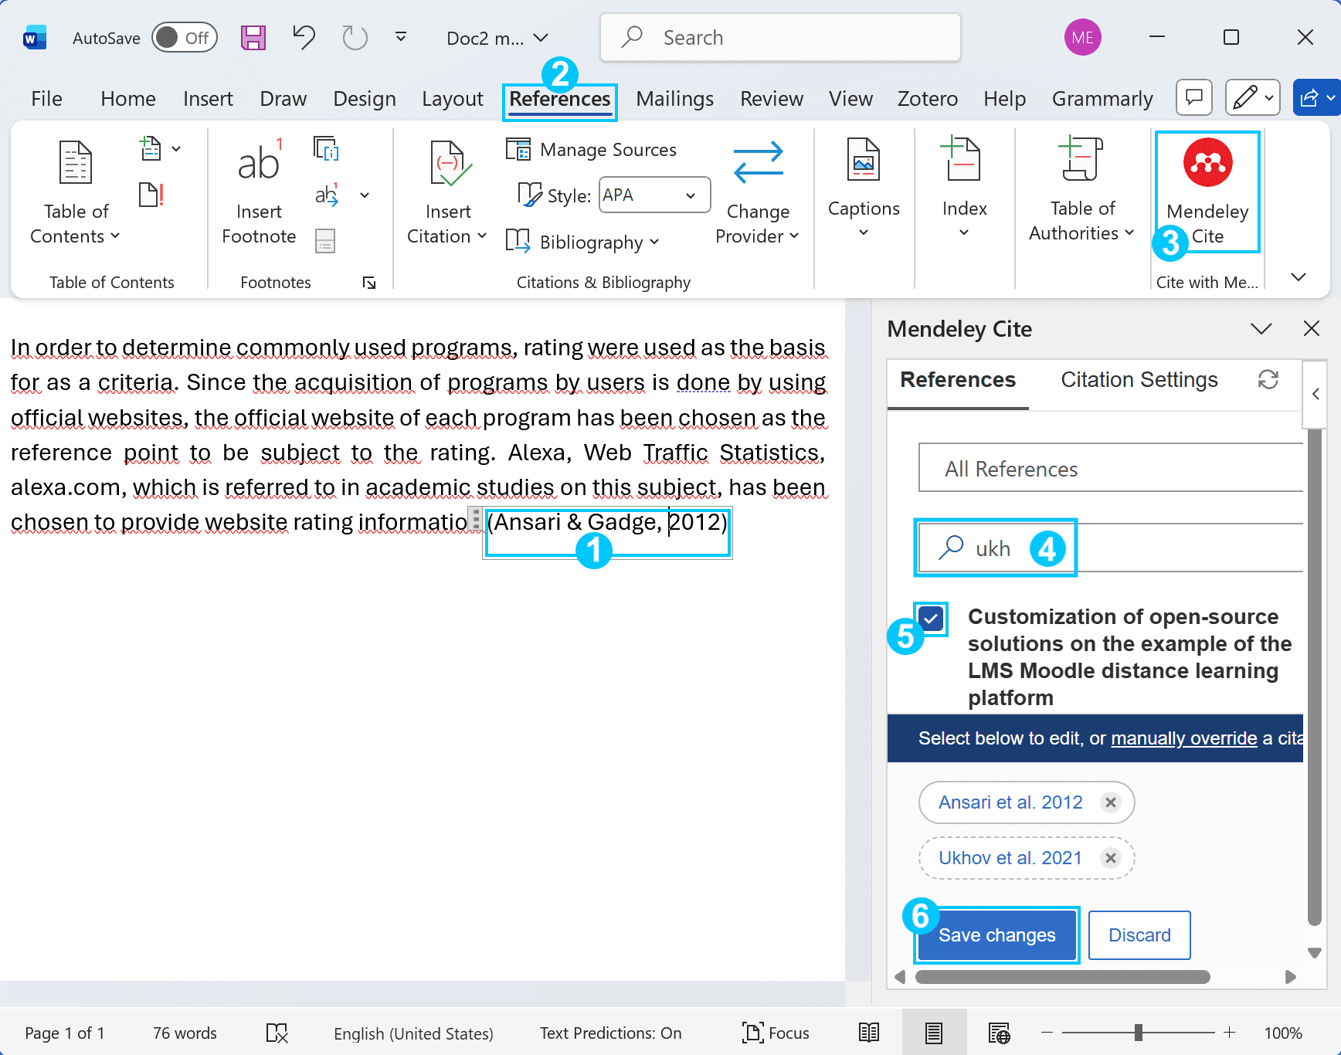Remove Ukhov et al. 2021 from citation

(1111, 858)
